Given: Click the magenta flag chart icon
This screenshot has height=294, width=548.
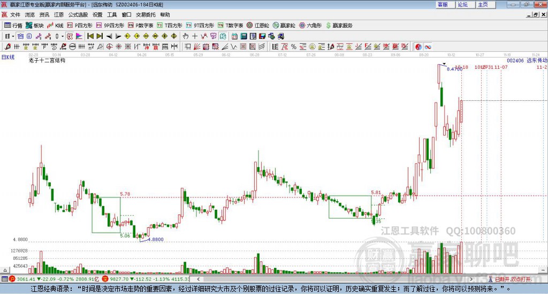Looking at the screenshot, I should tap(79, 36).
